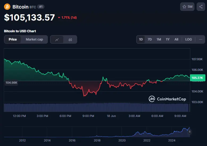Click the 104.98K opening price label
The width and height of the screenshot is (207, 146).
tap(11, 83)
